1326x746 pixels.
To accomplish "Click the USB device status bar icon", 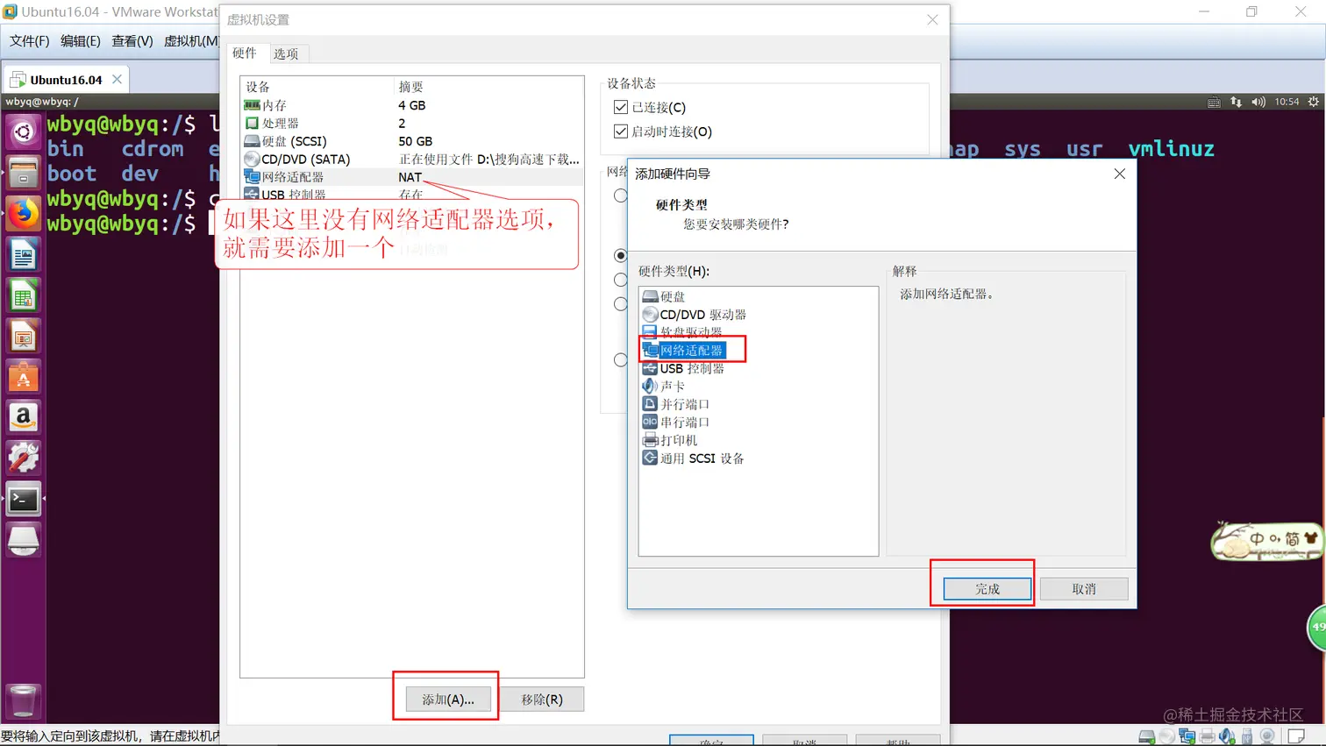I will (x=1247, y=736).
